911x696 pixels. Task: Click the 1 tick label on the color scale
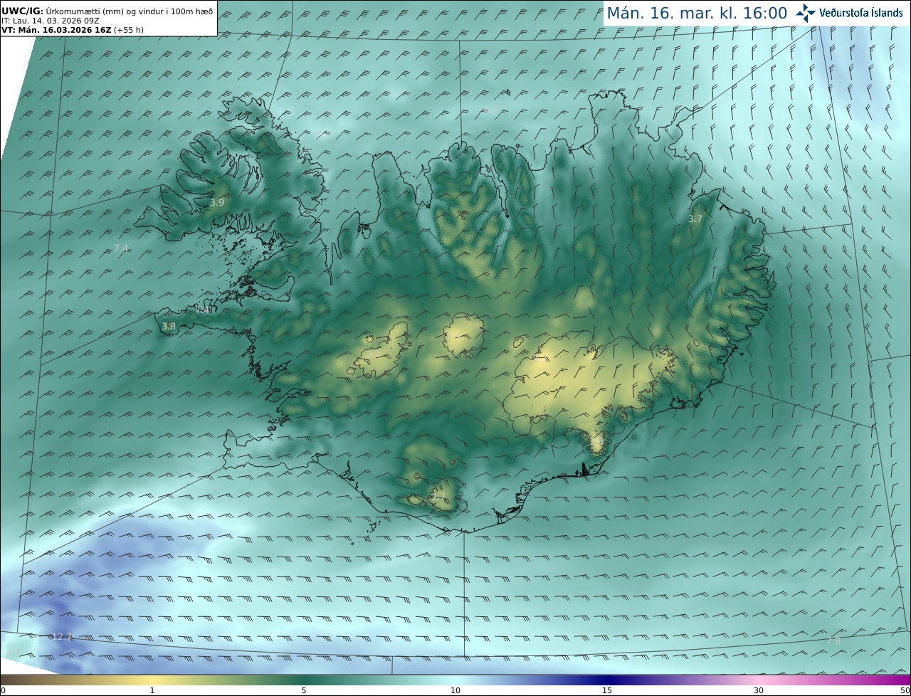[x=152, y=690]
